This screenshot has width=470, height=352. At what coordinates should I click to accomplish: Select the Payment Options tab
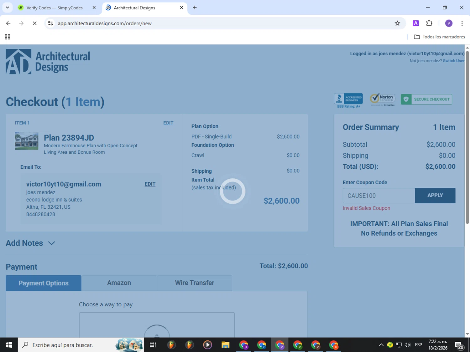tap(44, 283)
